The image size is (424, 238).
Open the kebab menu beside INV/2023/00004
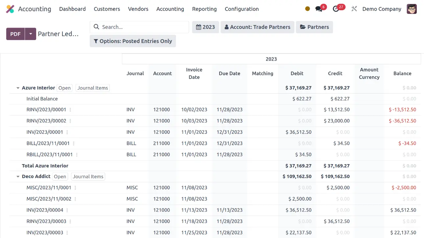pos(67,210)
